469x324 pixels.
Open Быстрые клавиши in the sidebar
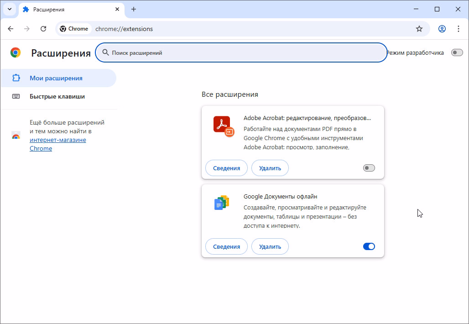pyautogui.click(x=57, y=96)
